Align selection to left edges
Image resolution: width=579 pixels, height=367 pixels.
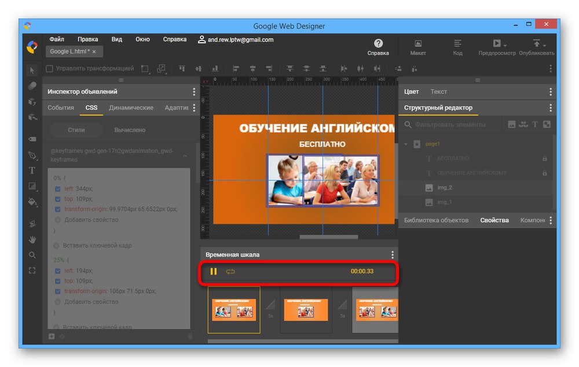point(236,69)
